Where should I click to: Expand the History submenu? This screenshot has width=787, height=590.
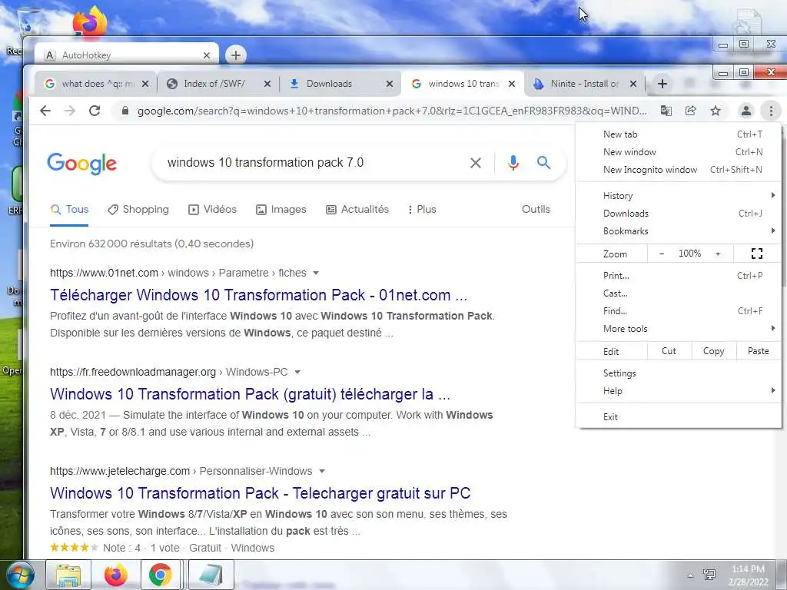[x=678, y=196]
